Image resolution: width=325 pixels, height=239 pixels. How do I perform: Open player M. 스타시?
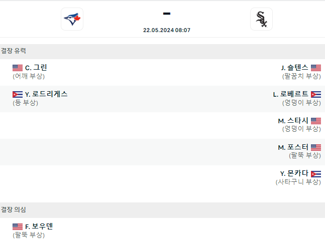click(293, 121)
